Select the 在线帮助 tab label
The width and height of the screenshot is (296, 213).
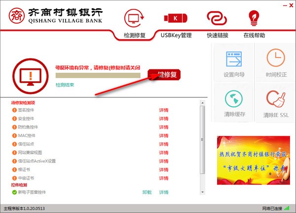pyautogui.click(x=254, y=35)
